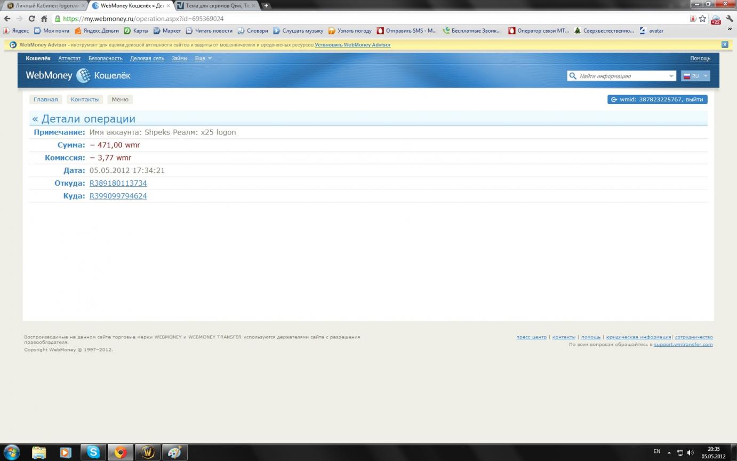
Task: Open the search field dropdown arrow
Action: tap(671, 76)
